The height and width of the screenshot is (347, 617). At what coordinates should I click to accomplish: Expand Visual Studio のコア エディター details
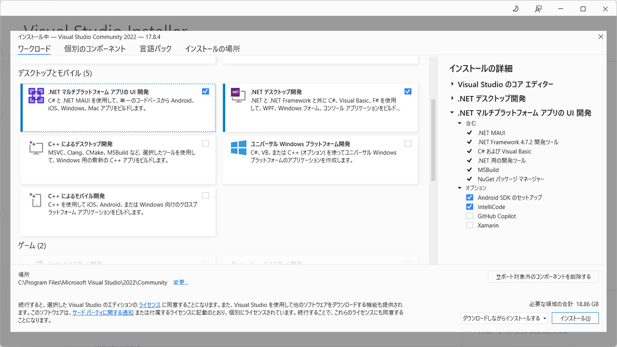(x=452, y=84)
